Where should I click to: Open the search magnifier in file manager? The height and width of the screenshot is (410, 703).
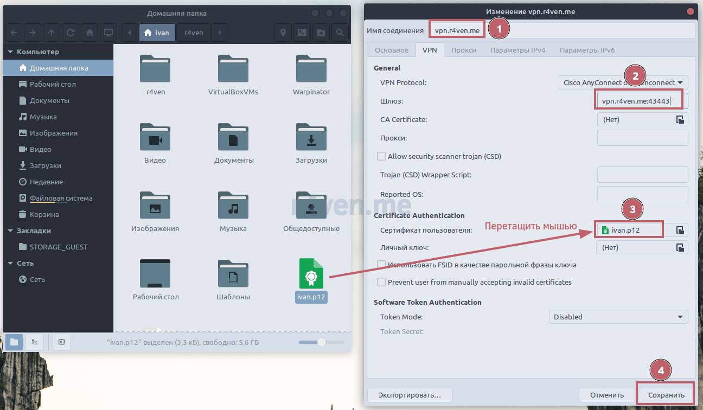pyautogui.click(x=340, y=33)
